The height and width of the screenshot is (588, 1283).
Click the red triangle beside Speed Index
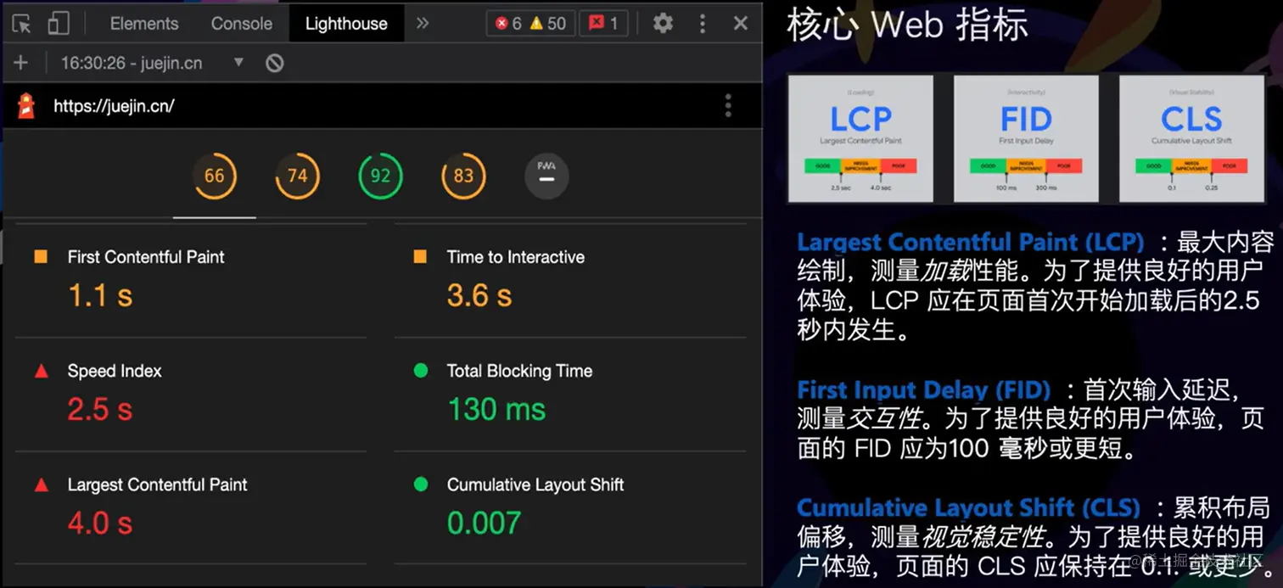tap(41, 371)
